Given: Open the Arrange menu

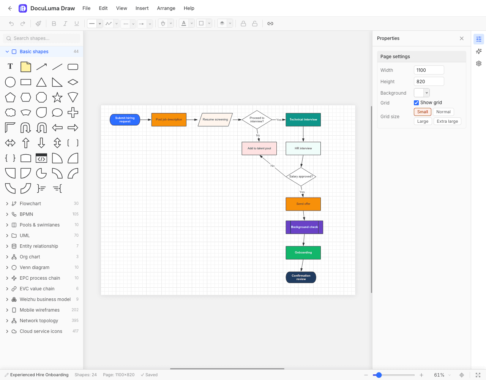Looking at the screenshot, I should 166,8.
